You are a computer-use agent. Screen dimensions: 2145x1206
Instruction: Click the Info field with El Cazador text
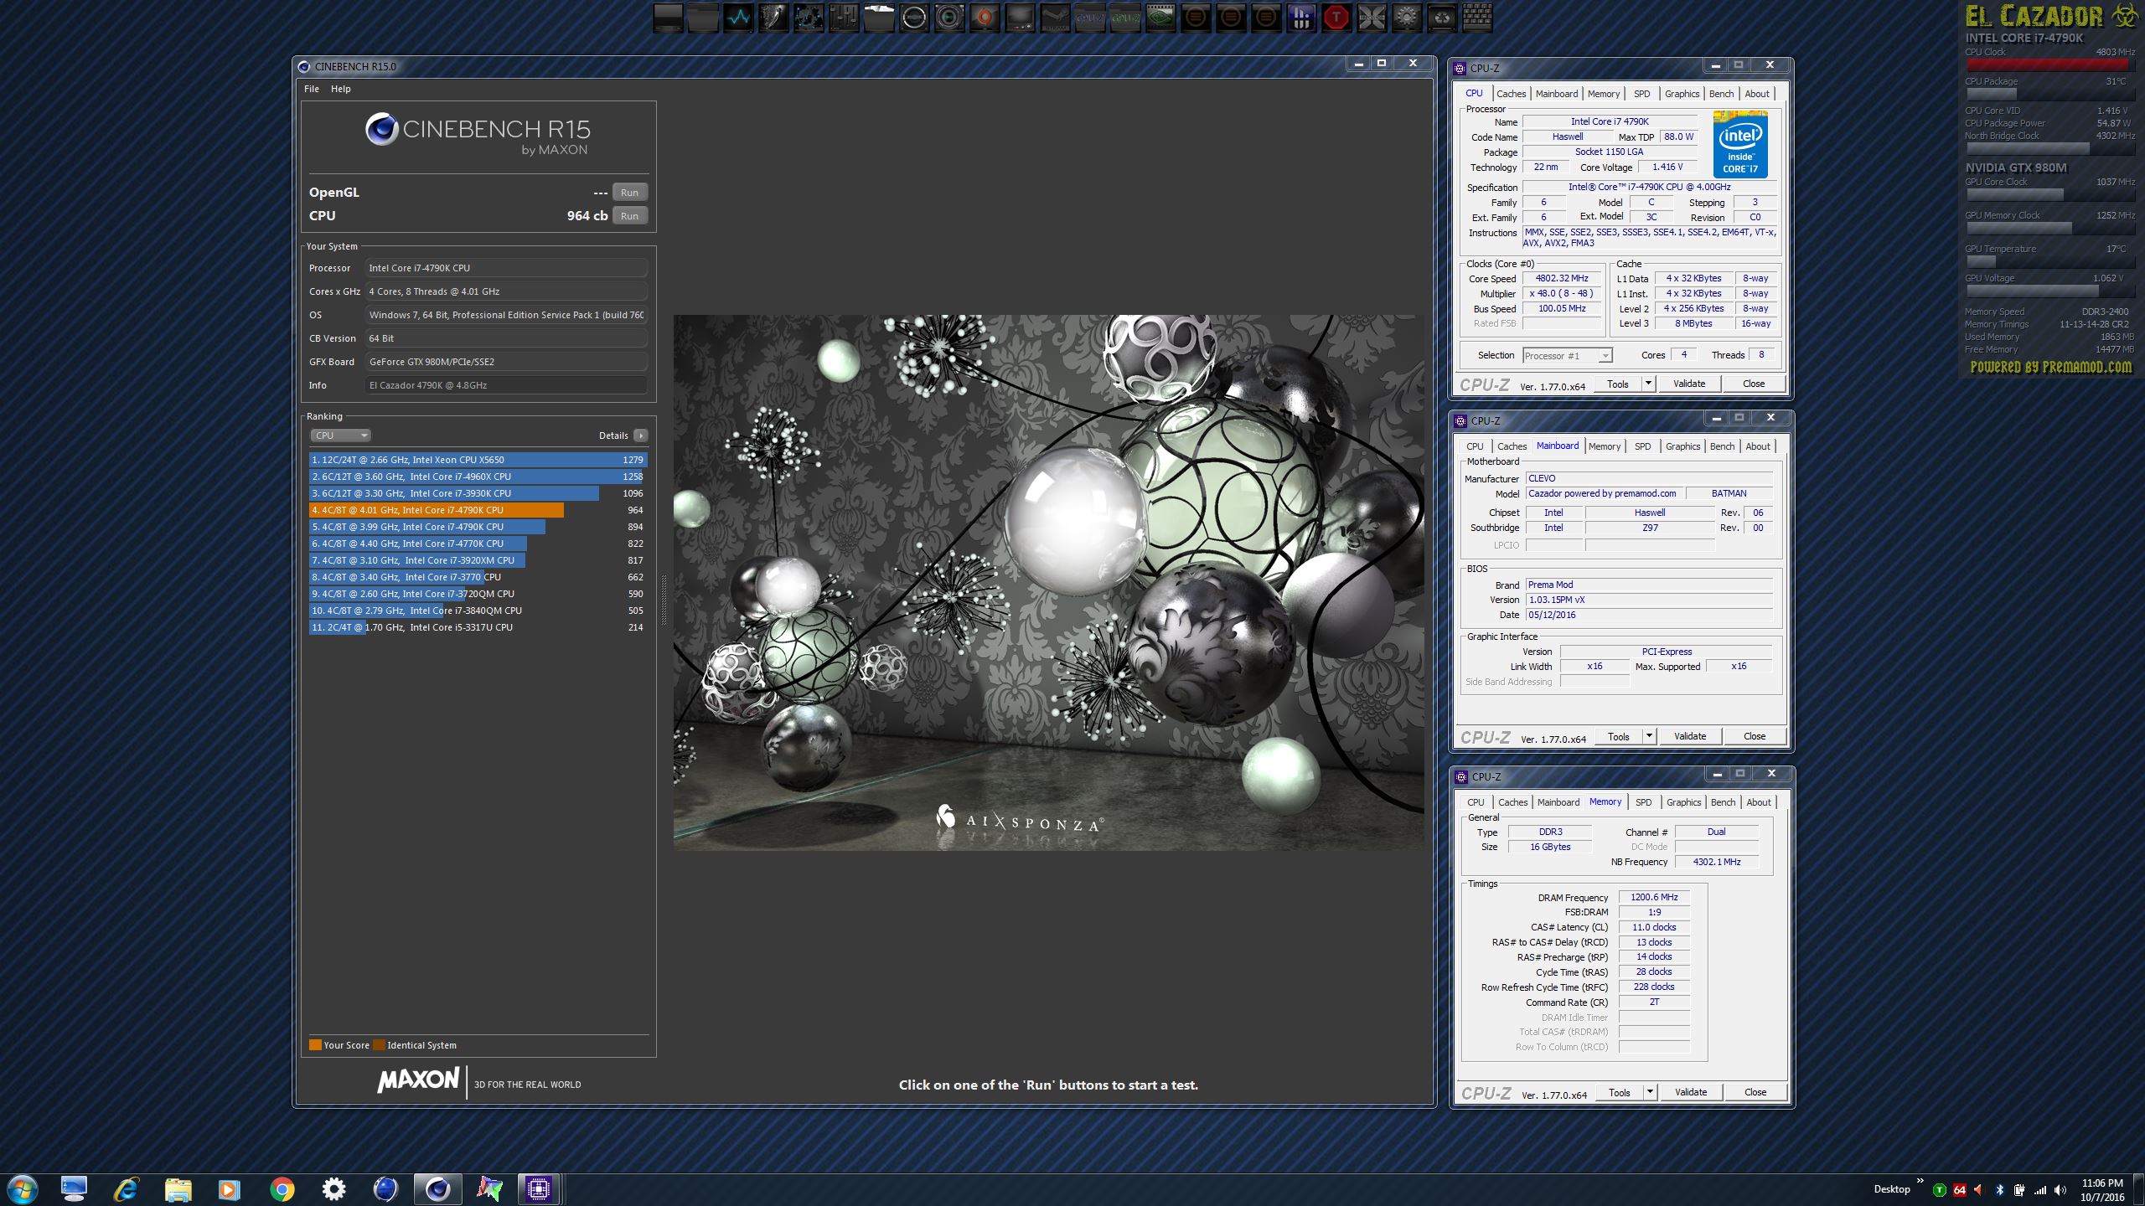click(507, 385)
